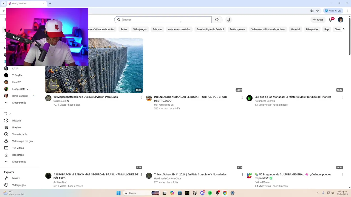Open La Fosa de las Marianas title
Screen dimensions: 351x197
tap(293, 97)
